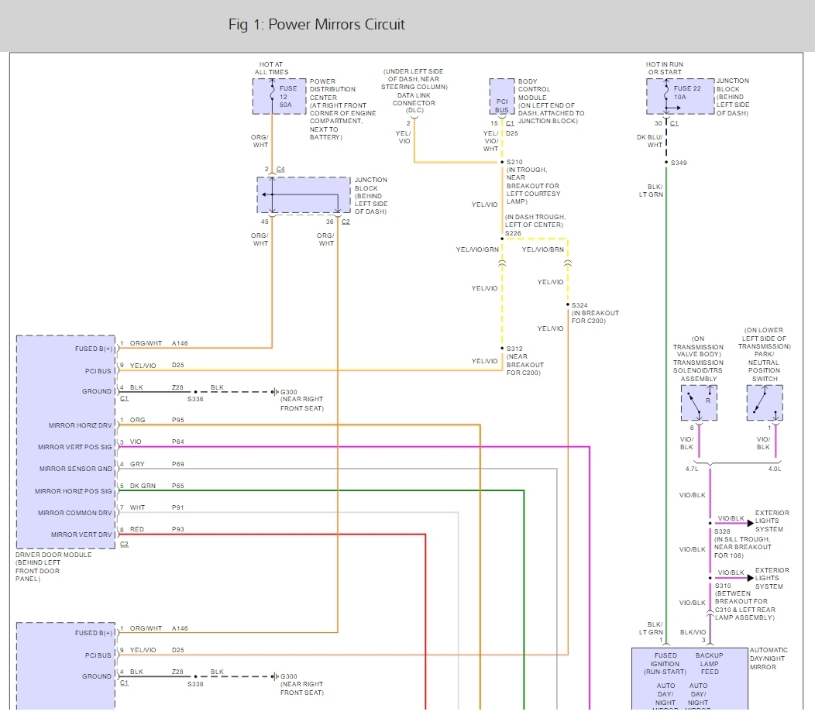Click the G300 ground symbol beside S336

click(274, 392)
